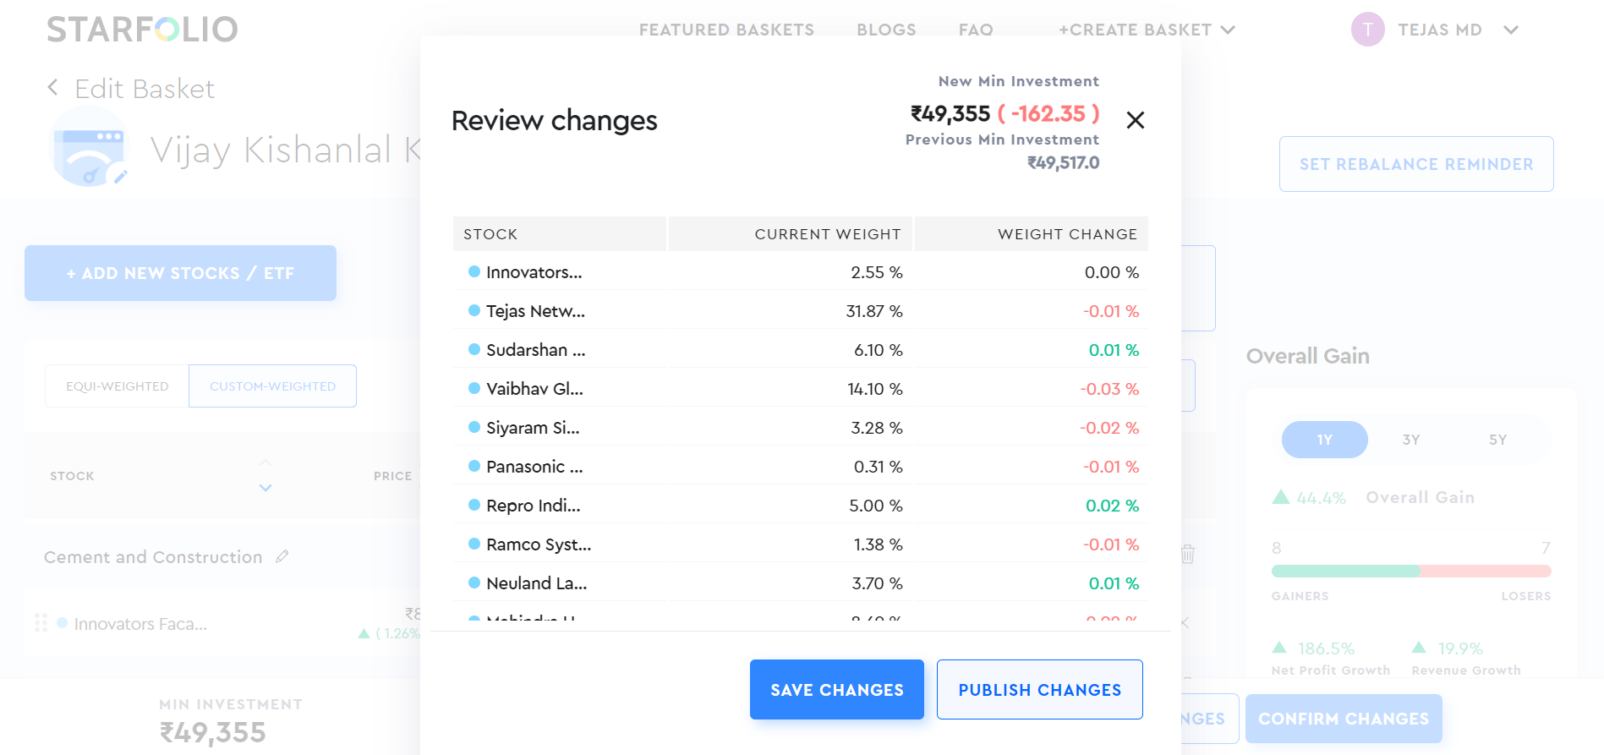Go back using Edit Basket arrow
The width and height of the screenshot is (1604, 755).
point(52,88)
